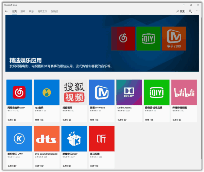Click the 搜索 search button

tap(180, 11)
